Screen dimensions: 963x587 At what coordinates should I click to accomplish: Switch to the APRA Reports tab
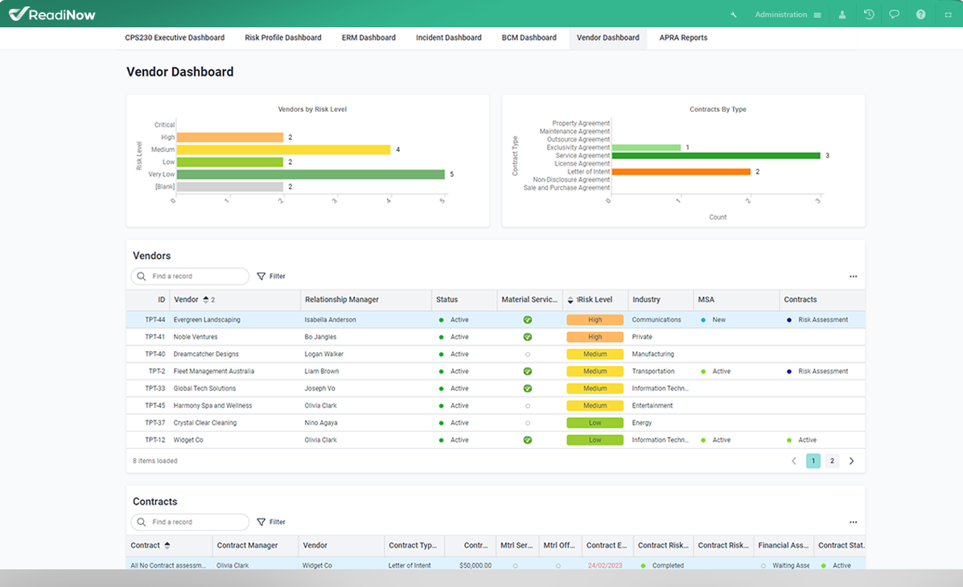(683, 38)
